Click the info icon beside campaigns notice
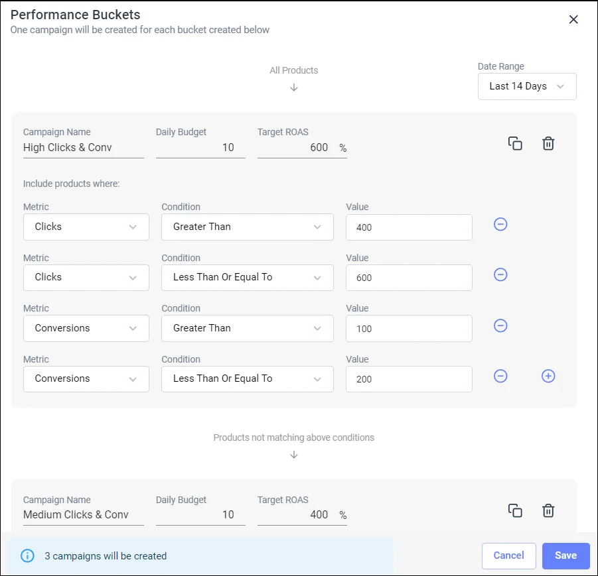Image resolution: width=598 pixels, height=576 pixels. click(27, 556)
